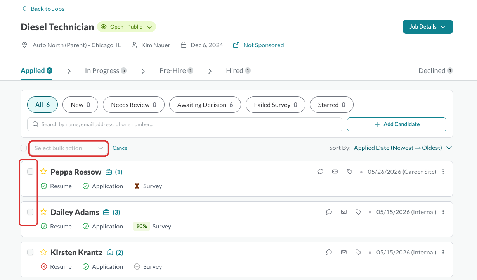Email Kirsten Krantz via envelope icon
The height and width of the screenshot is (280, 477).
[x=343, y=252]
